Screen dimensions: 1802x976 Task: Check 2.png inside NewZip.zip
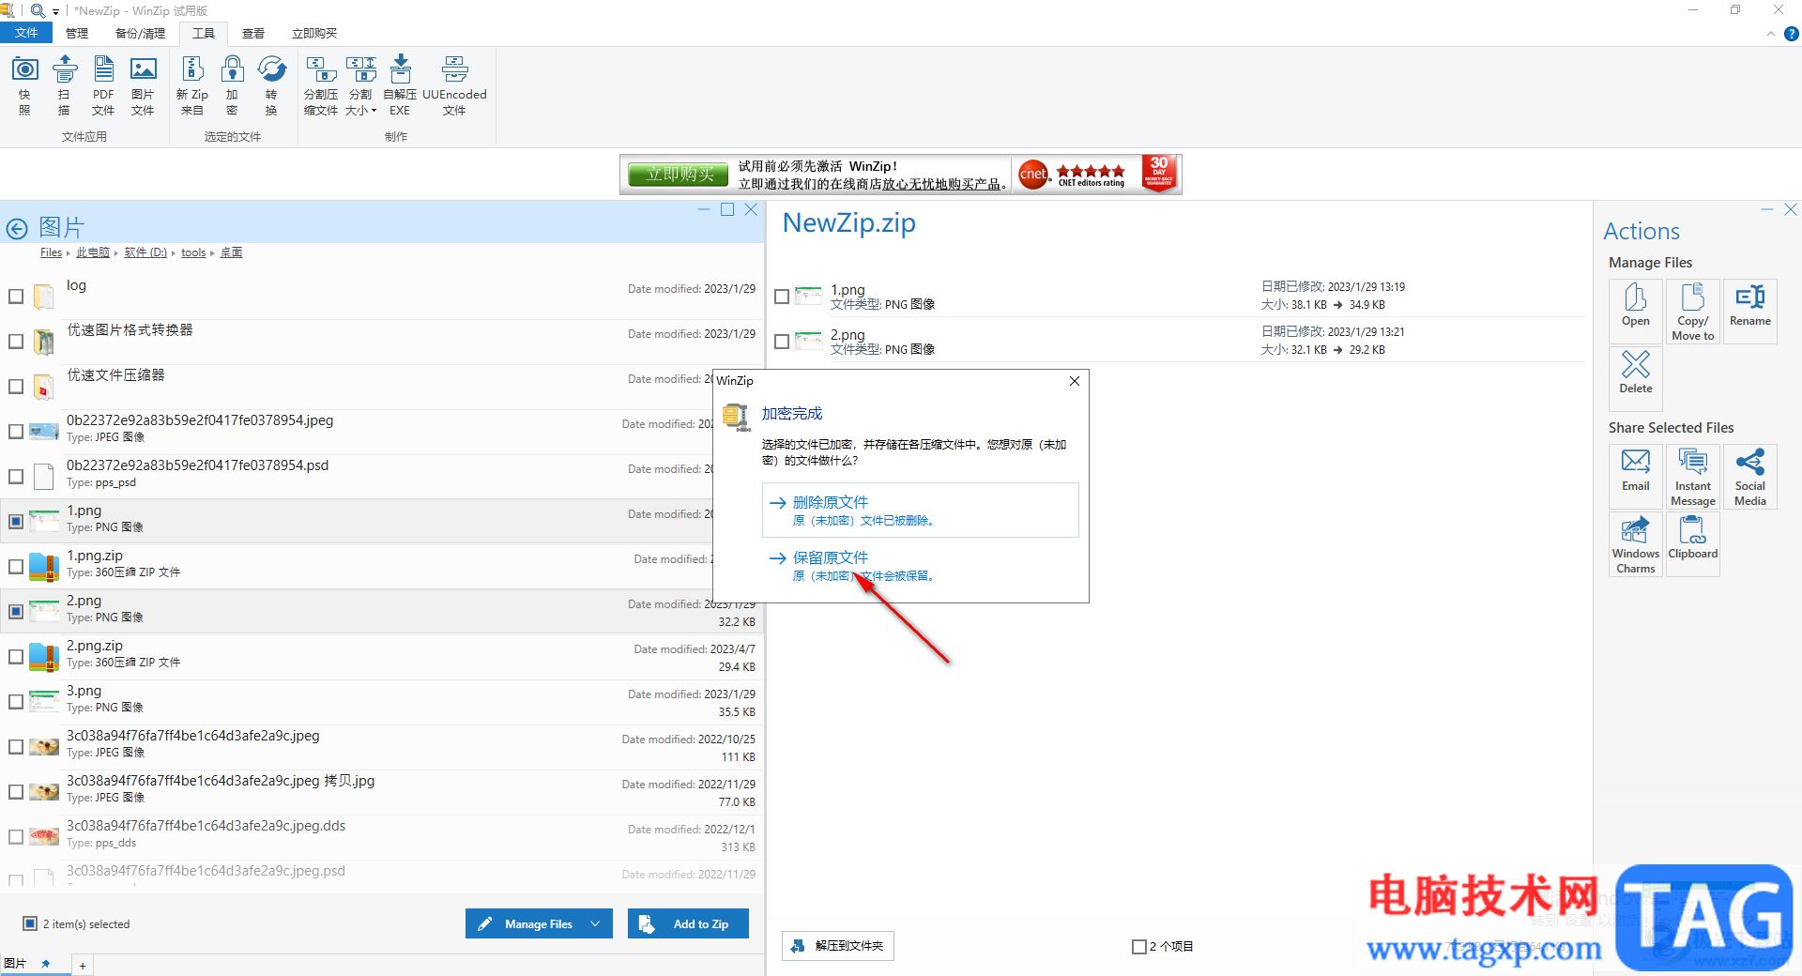click(782, 342)
